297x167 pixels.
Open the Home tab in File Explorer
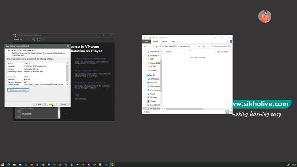pos(155,41)
